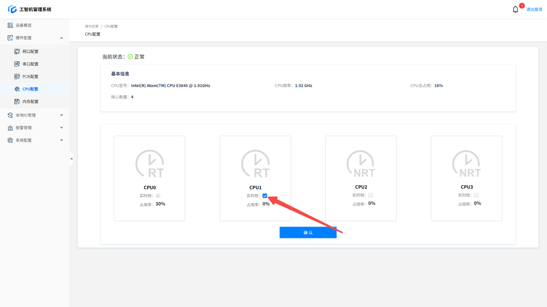Toggle CPU0 实时核 checkbox
This screenshot has width=547, height=307.
click(158, 196)
